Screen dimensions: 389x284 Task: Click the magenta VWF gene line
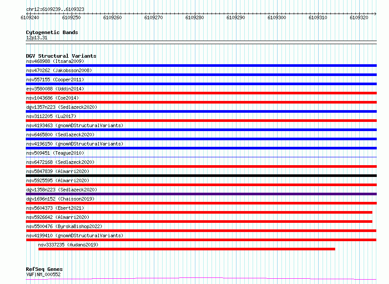pyautogui.click(x=201, y=279)
